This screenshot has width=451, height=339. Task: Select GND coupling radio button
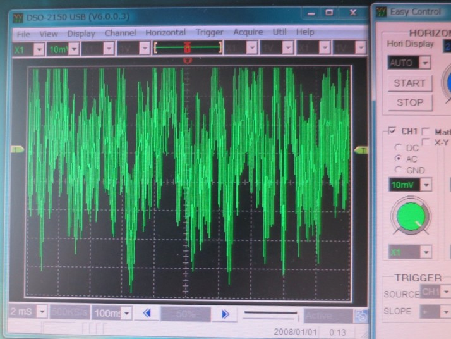pyautogui.click(x=399, y=169)
